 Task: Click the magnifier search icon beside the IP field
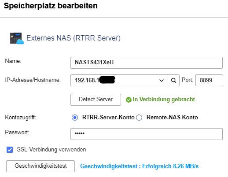(x=173, y=80)
